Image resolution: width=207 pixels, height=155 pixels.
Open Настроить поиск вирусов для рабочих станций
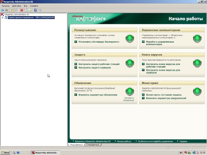click(163, 65)
